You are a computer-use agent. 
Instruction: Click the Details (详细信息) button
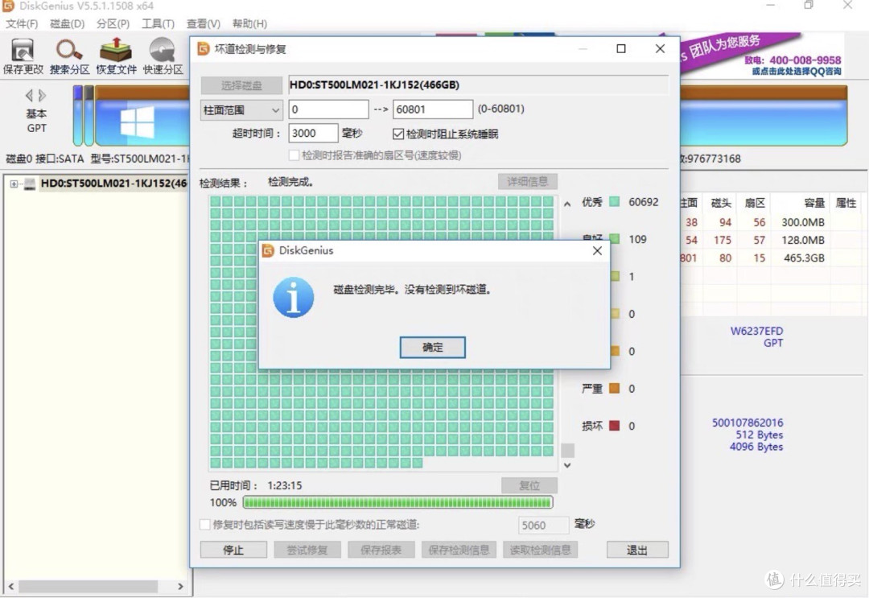(528, 181)
